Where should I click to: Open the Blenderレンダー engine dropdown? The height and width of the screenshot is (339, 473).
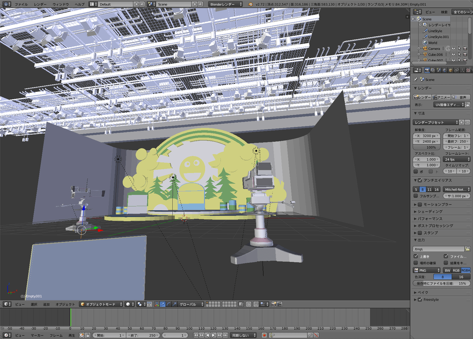tap(225, 4)
